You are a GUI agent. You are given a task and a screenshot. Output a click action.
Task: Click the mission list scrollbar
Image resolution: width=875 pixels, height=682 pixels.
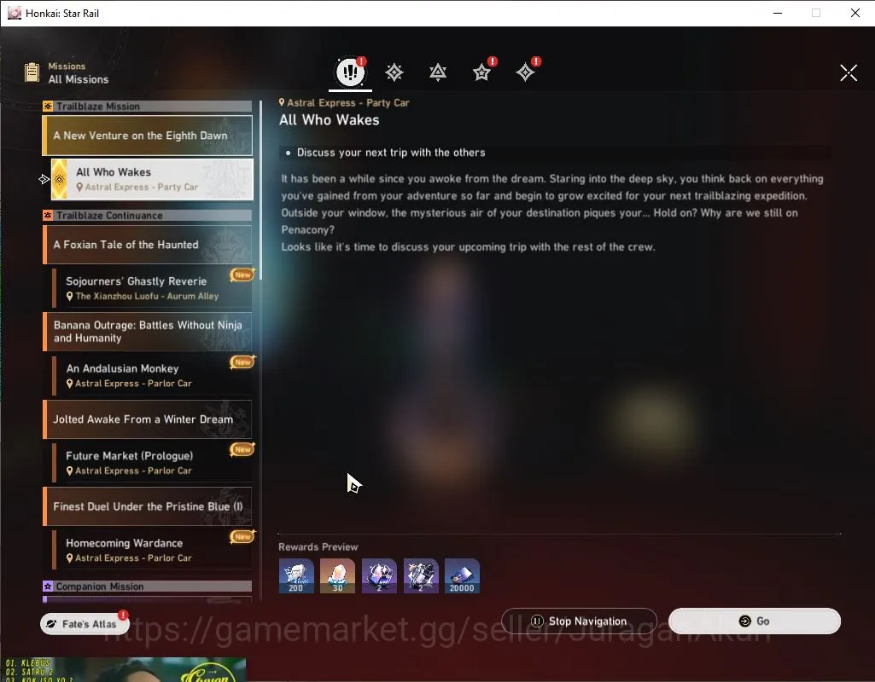[x=260, y=190]
